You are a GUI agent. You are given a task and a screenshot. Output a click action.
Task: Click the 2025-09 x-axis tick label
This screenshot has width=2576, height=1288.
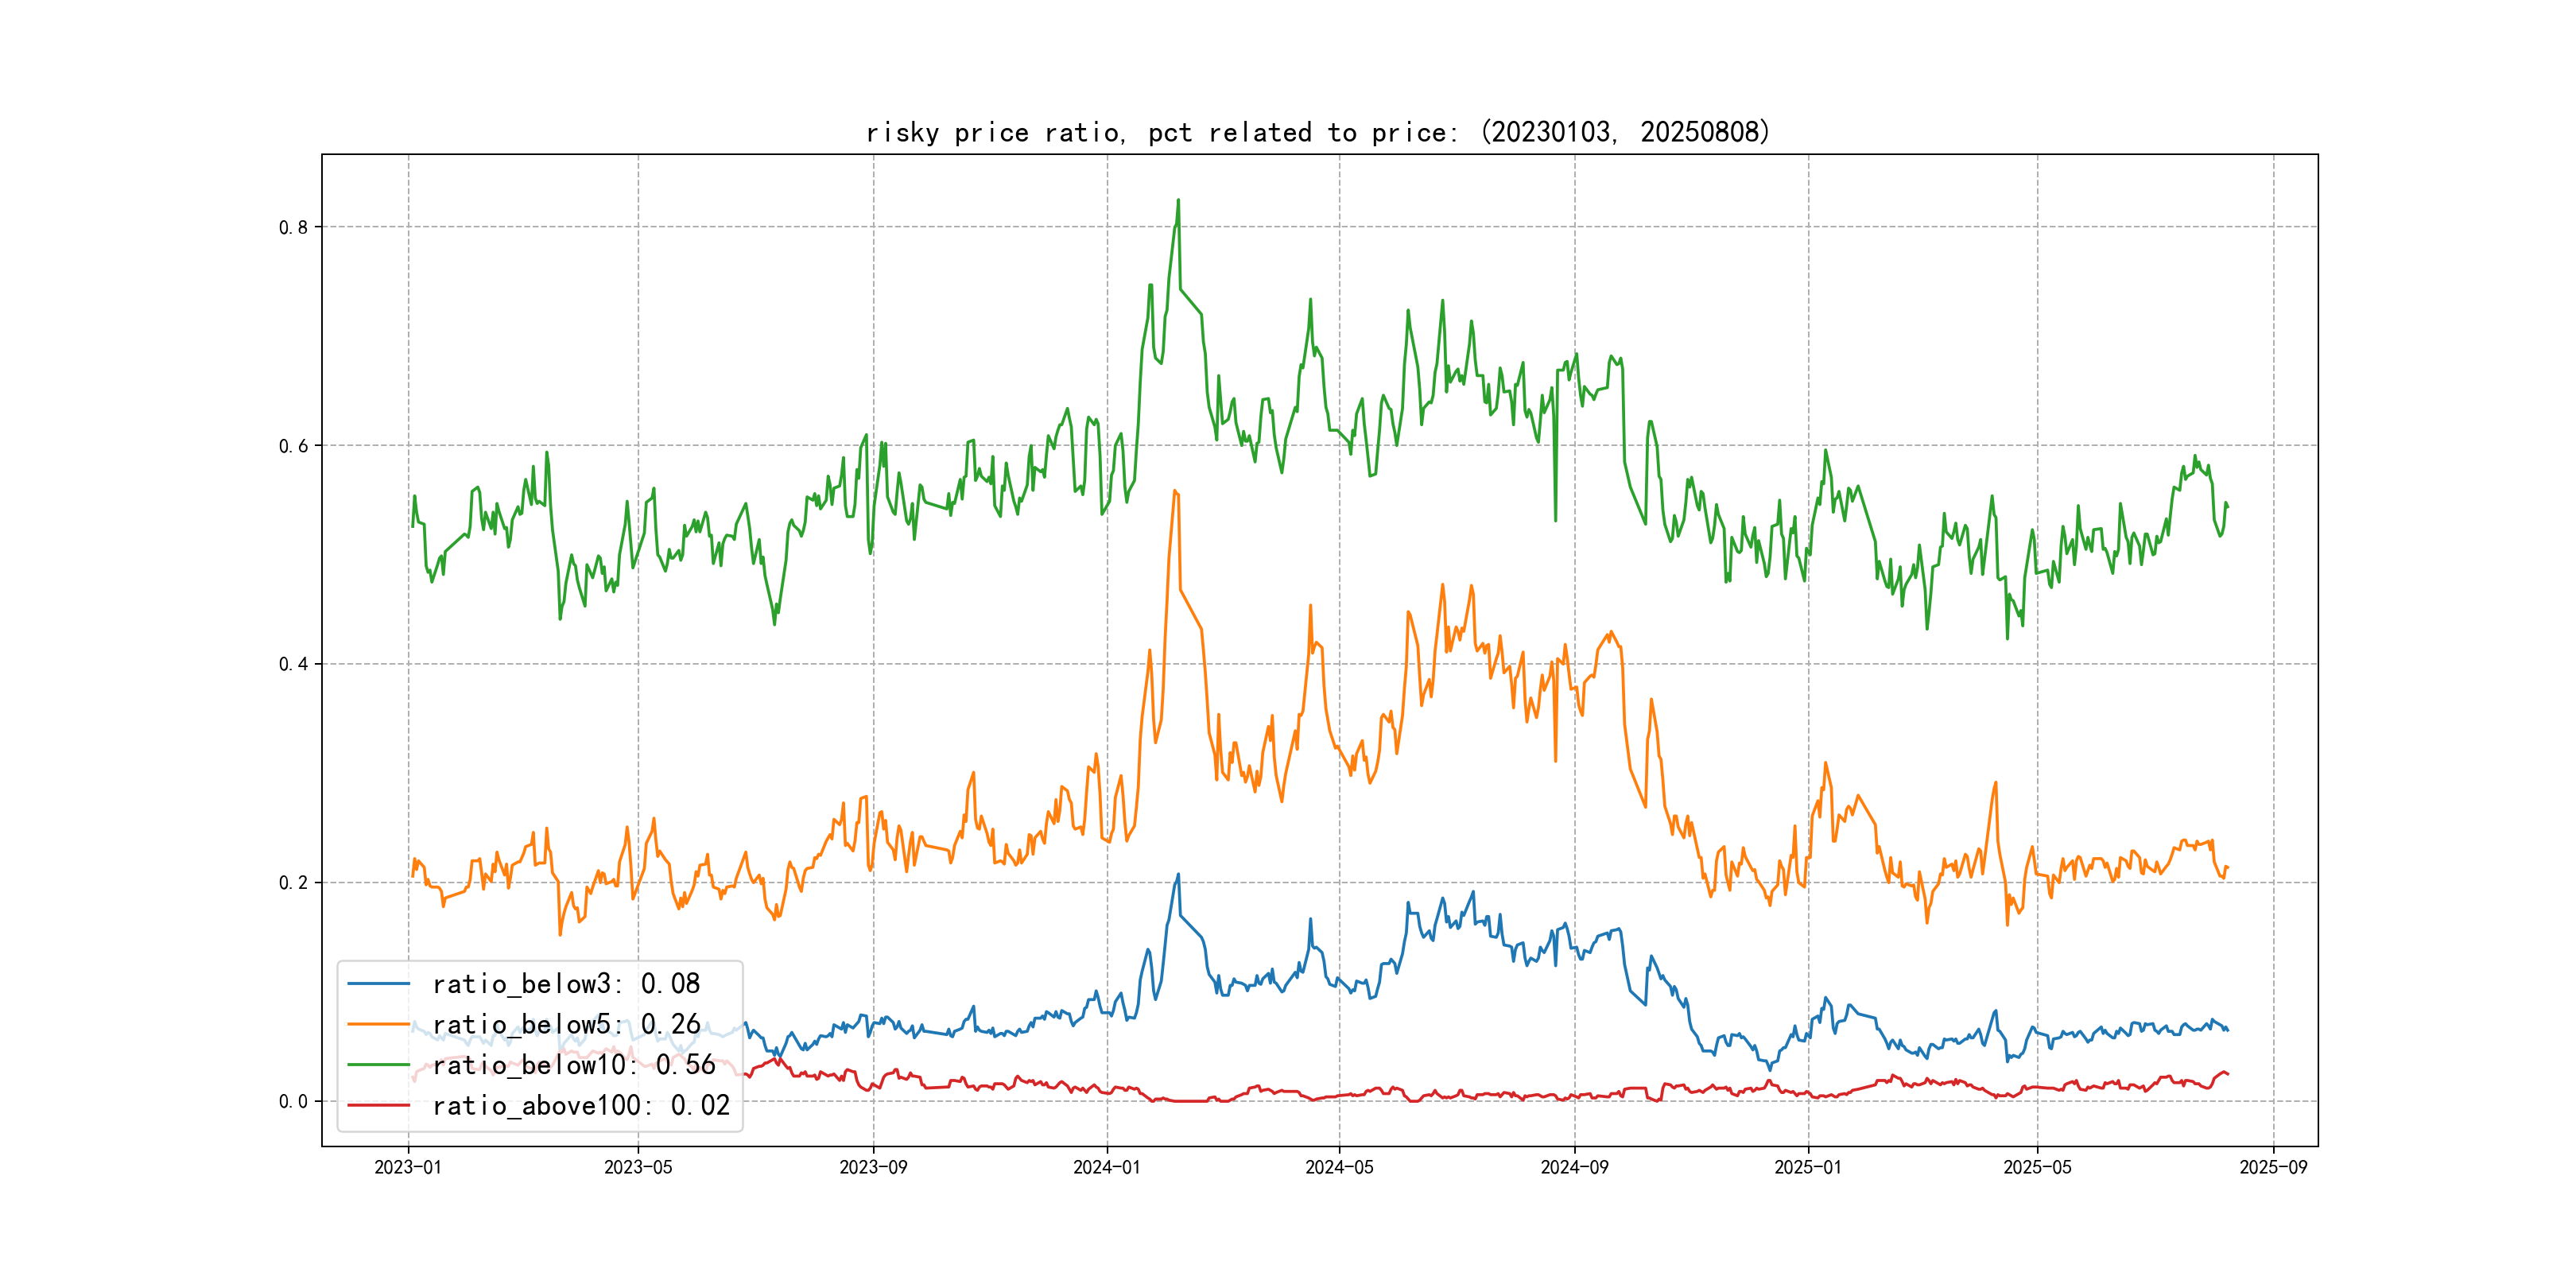[x=2273, y=1167]
